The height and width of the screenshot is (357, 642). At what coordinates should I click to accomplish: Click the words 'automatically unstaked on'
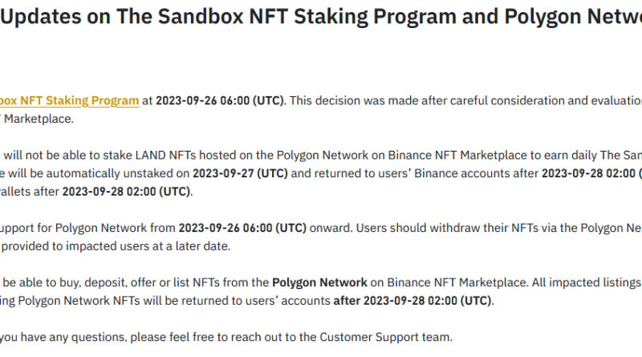(x=118, y=173)
